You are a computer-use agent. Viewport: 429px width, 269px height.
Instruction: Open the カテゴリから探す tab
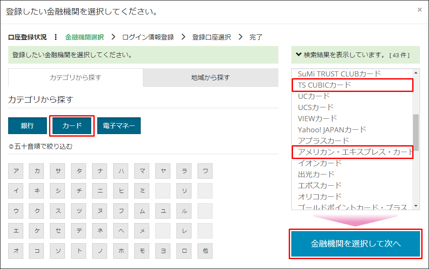point(75,78)
